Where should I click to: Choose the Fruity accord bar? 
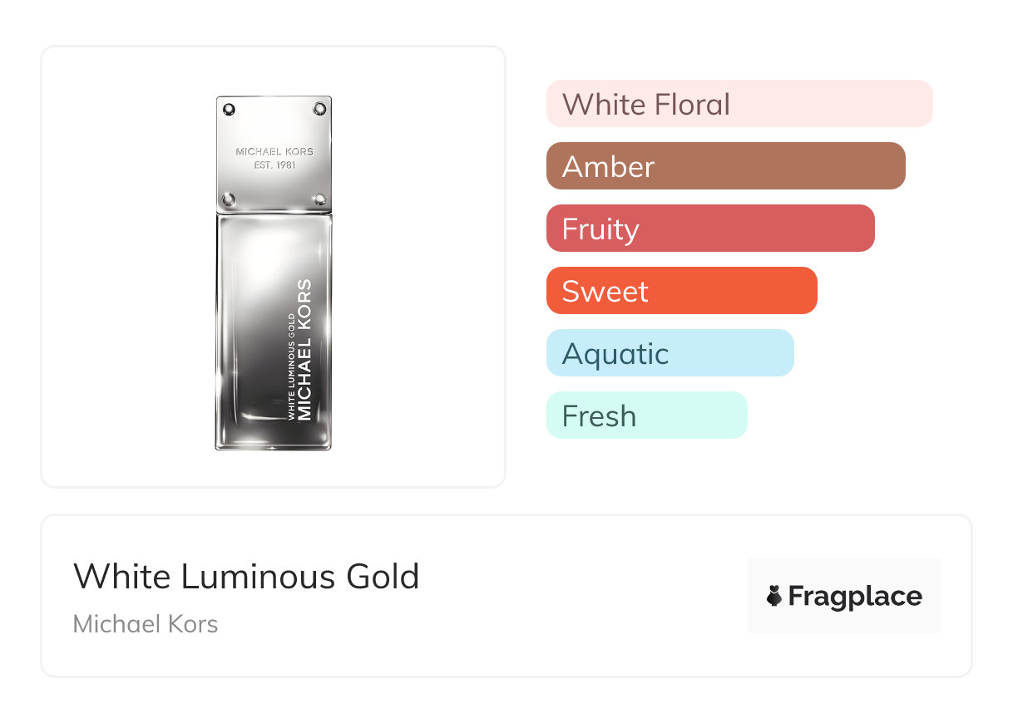coord(709,229)
